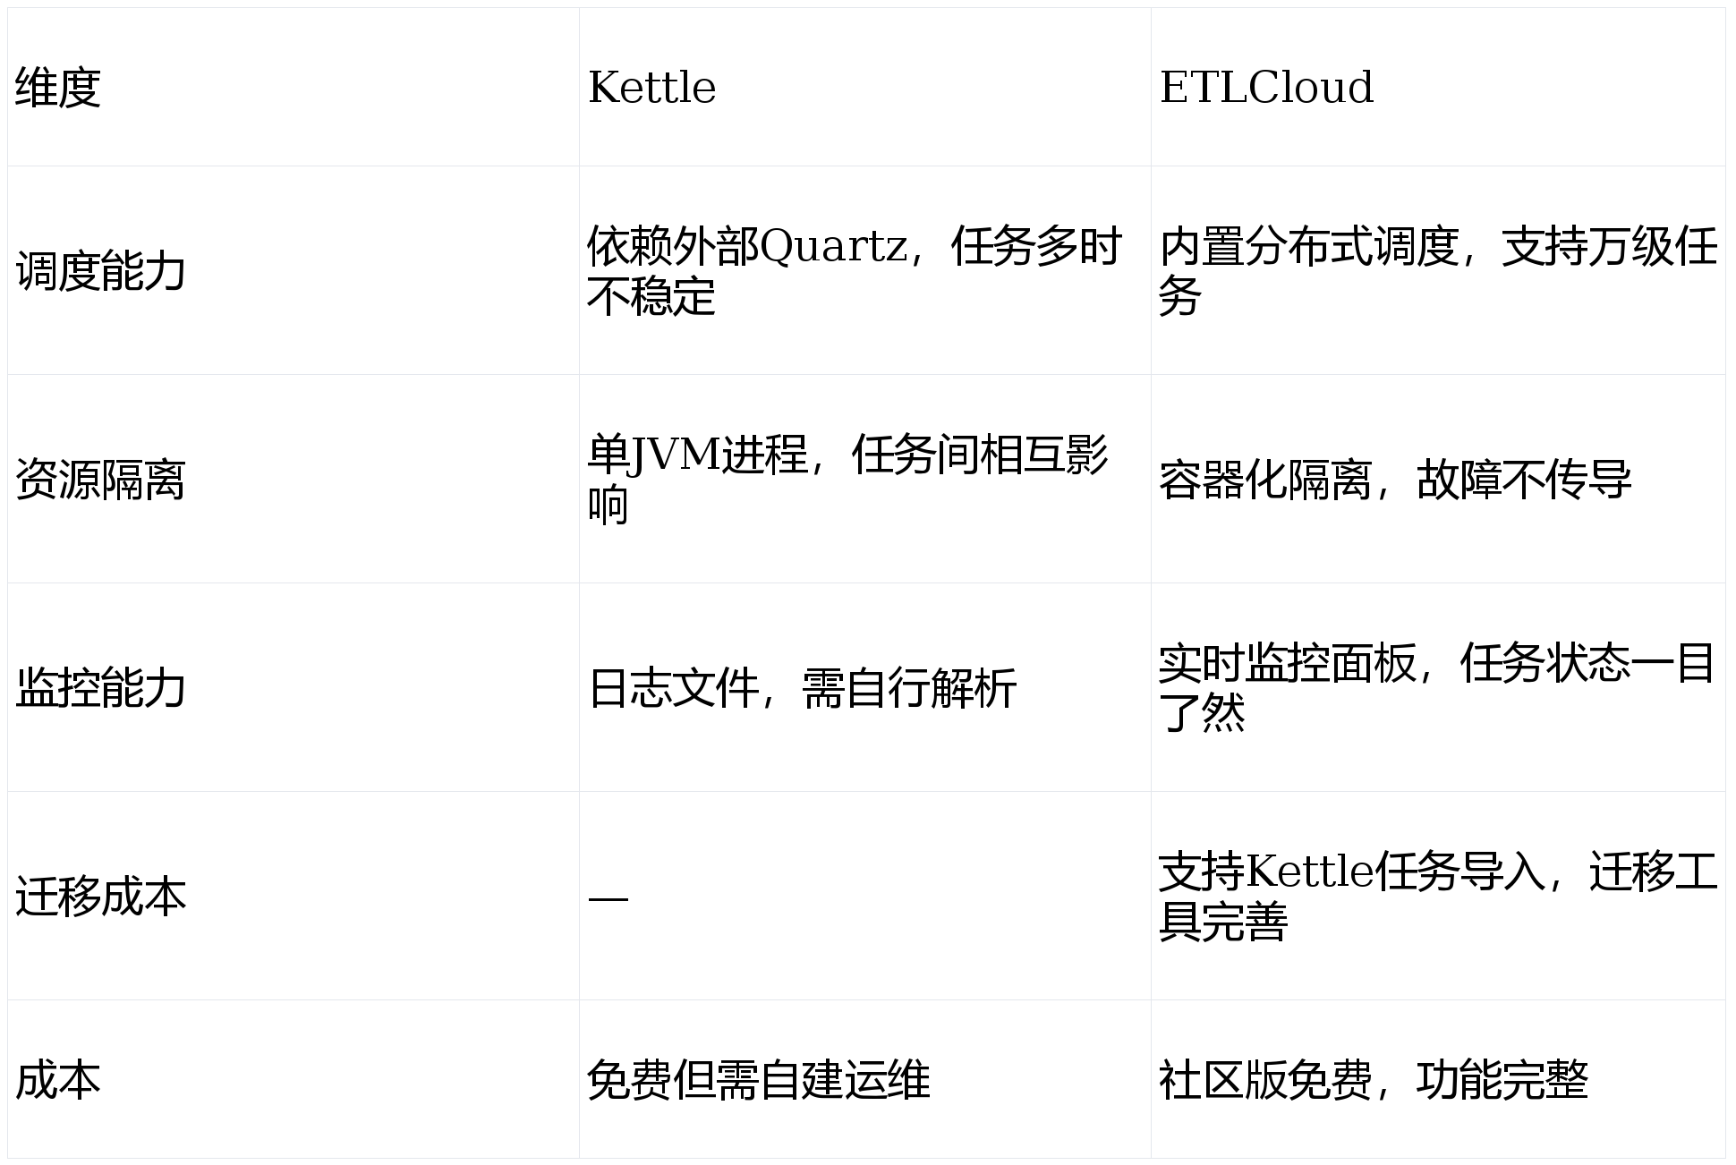Click the 实时监控面板 cell
The width and height of the screenshot is (1736, 1165).
tap(1438, 687)
